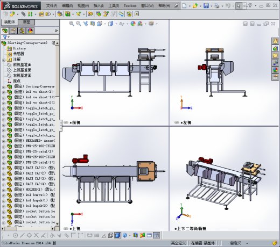
Task: Select the History tree item
Action: point(19,48)
